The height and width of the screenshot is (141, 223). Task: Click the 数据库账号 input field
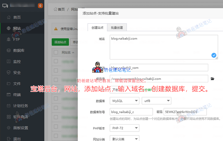tap(131, 112)
